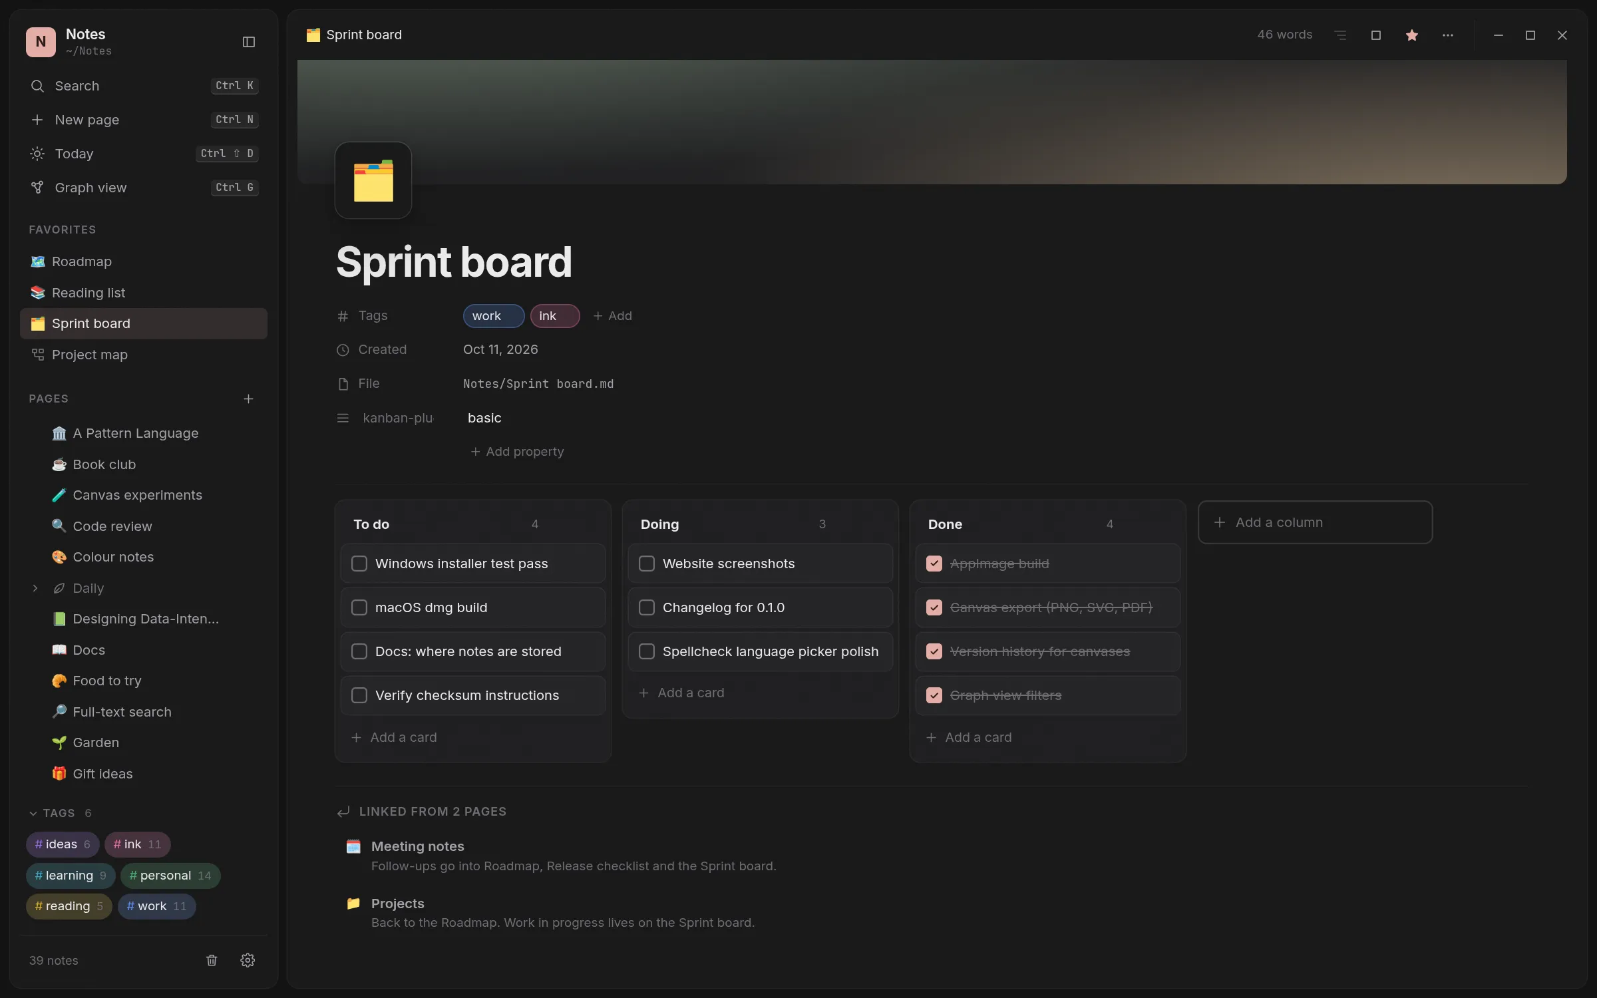Click the focus mode square icon

pyautogui.click(x=1376, y=35)
